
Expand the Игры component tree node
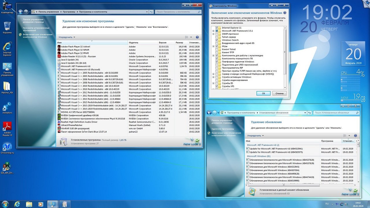(213, 46)
